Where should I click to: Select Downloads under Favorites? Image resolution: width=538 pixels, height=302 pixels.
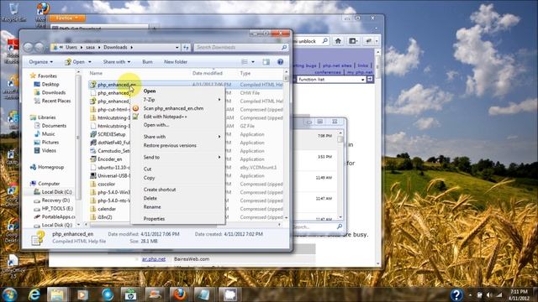[54, 92]
